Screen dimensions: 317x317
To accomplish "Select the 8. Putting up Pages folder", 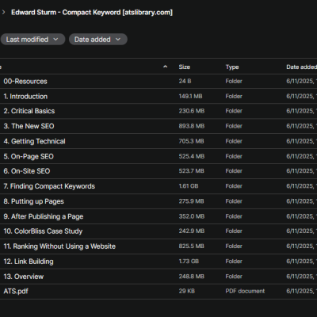I will [33, 201].
